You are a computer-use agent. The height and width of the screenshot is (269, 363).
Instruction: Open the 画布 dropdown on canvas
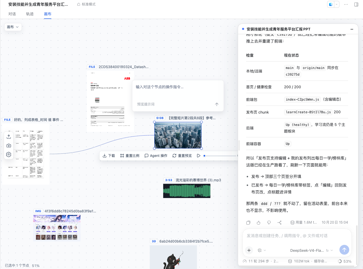click(13, 27)
